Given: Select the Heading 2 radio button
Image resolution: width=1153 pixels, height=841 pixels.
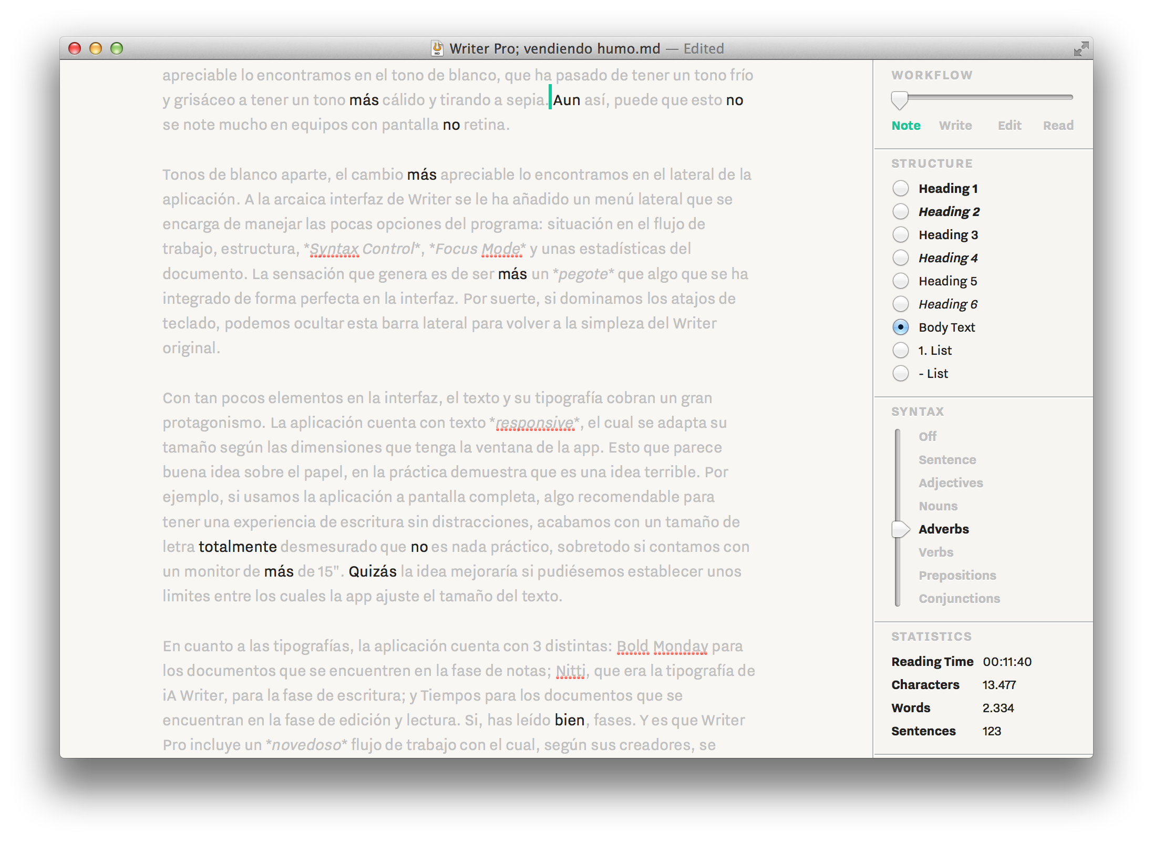Looking at the screenshot, I should (900, 211).
